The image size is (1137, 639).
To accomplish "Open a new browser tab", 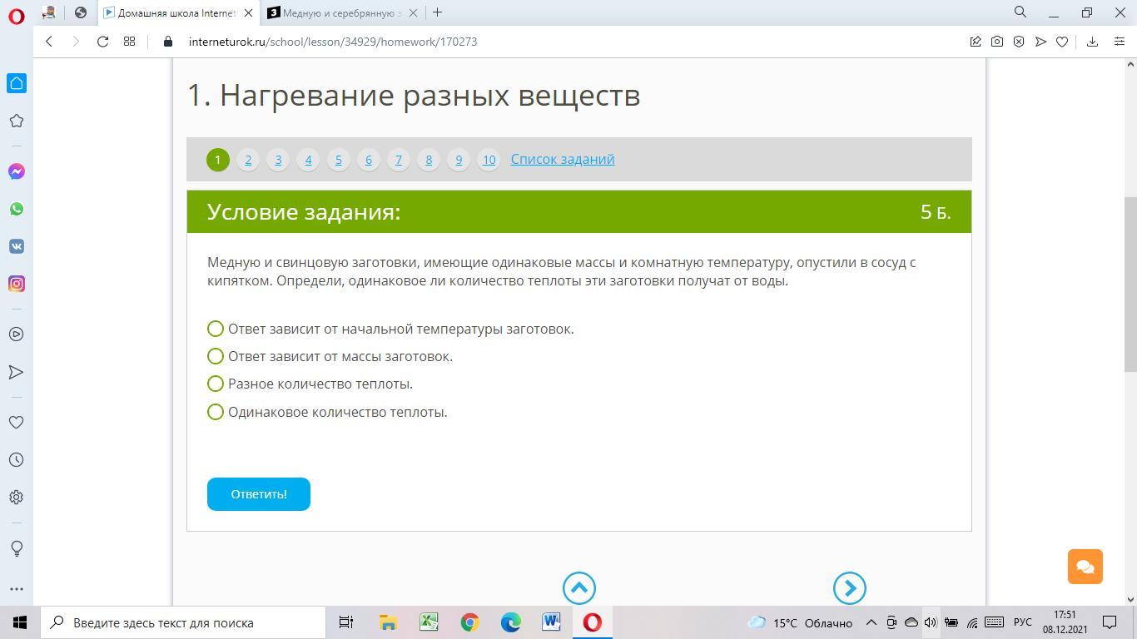I will click(x=437, y=12).
